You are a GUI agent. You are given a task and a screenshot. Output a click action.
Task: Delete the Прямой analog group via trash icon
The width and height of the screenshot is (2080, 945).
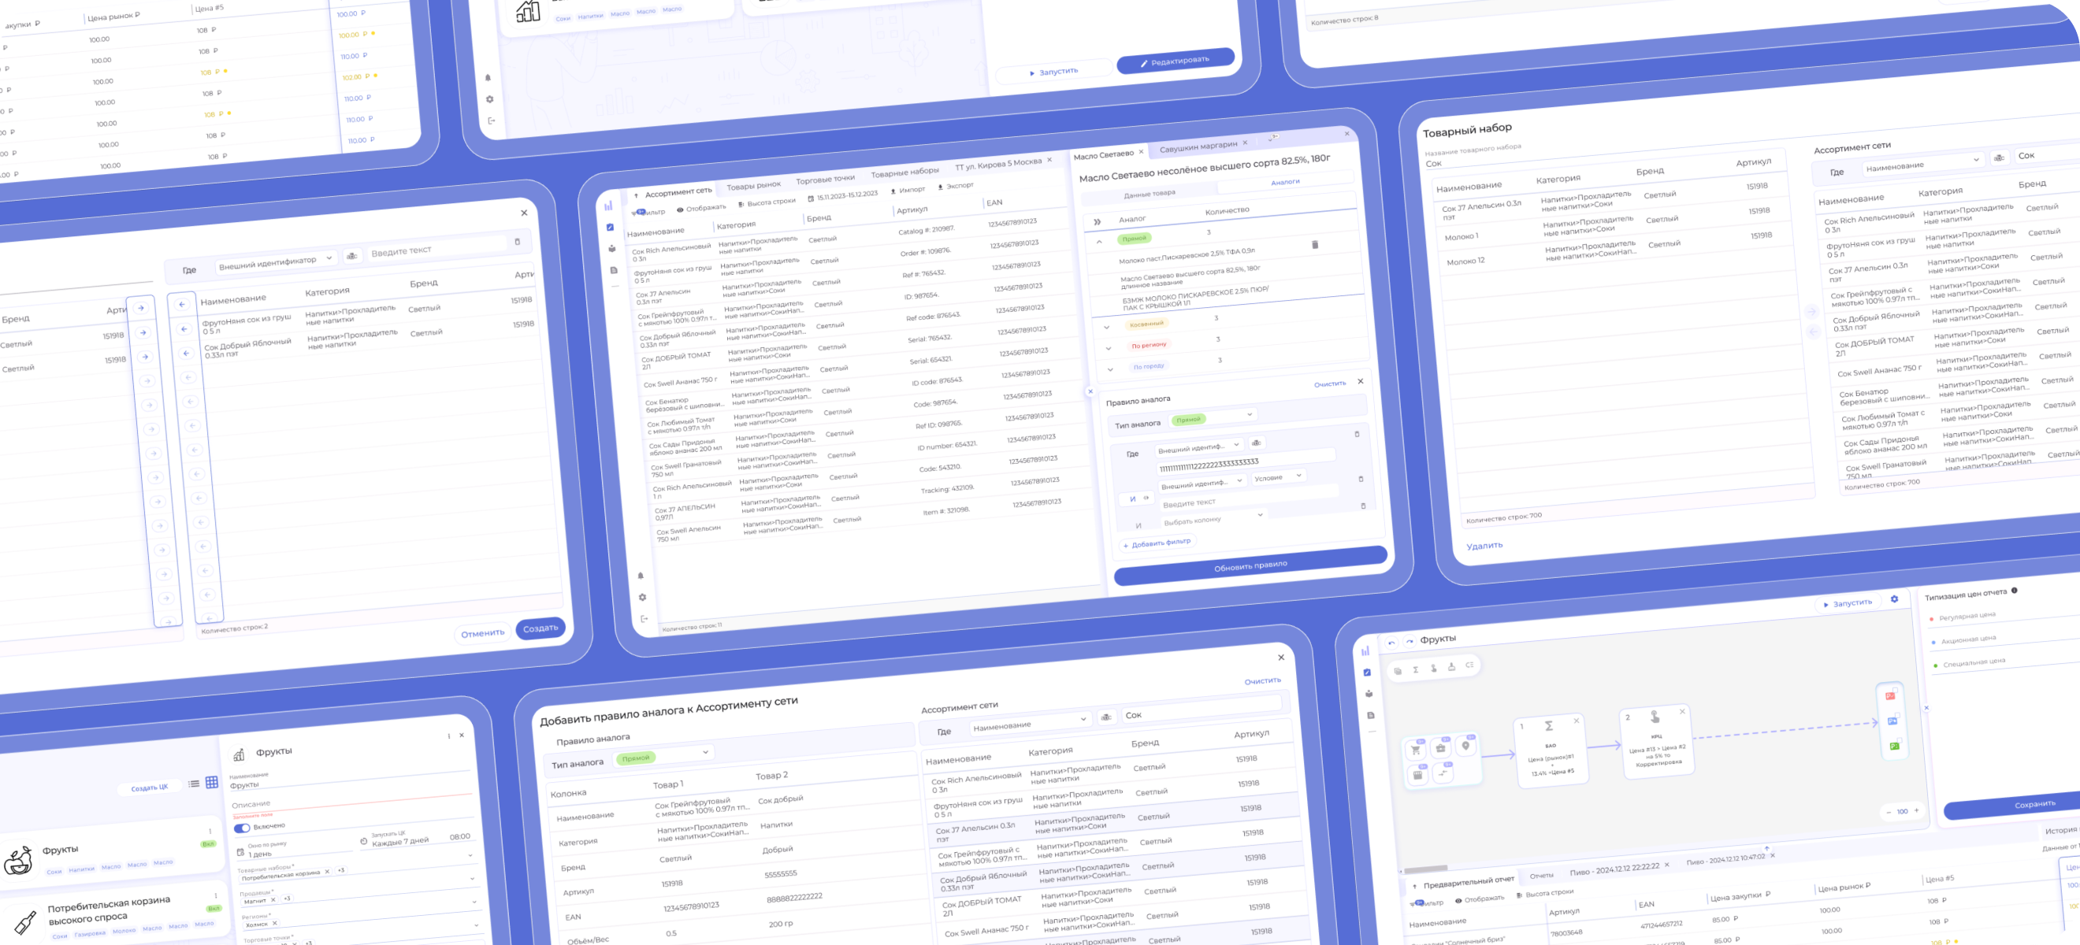coord(1314,245)
